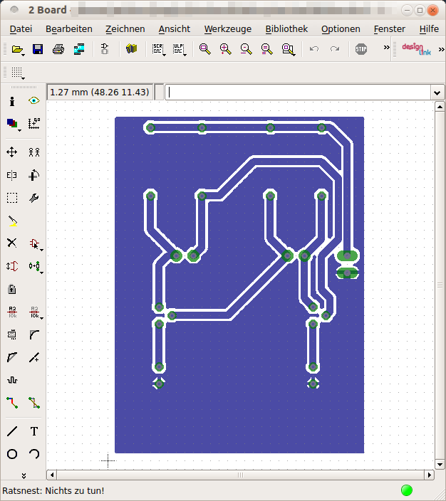Open the layer Display color tool

click(x=12, y=124)
